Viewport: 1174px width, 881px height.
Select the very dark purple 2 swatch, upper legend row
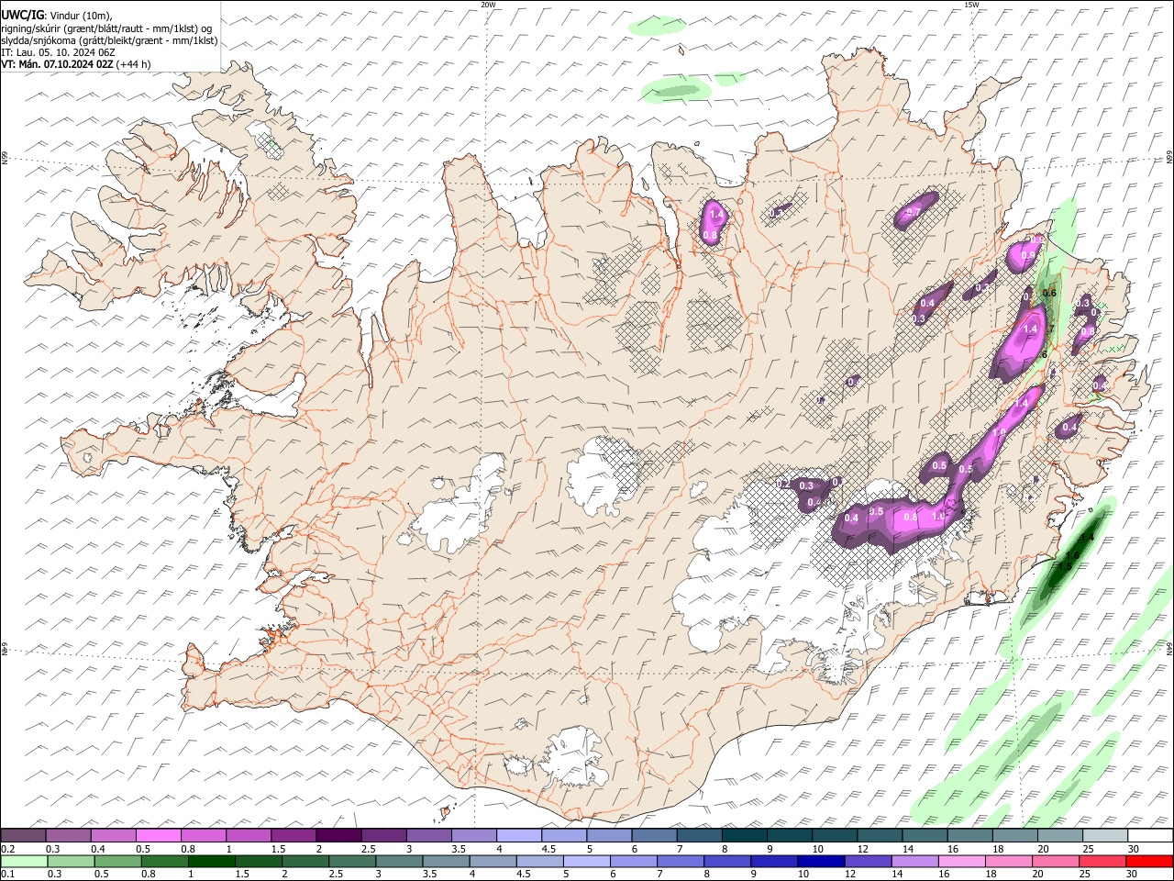coord(338,836)
